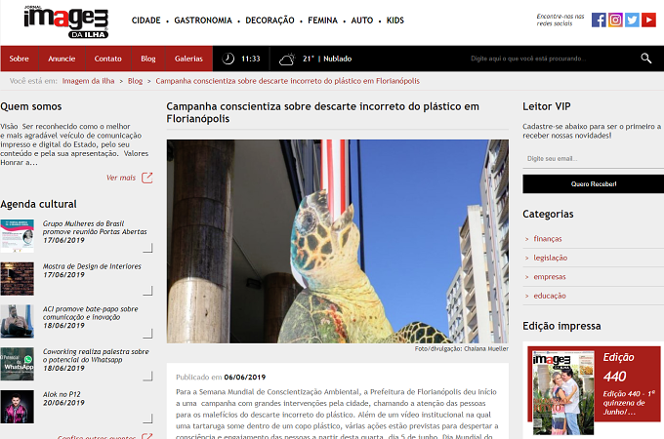
Task: Open the Alok no P12 event thumbnail
Action: pyautogui.click(x=17, y=407)
